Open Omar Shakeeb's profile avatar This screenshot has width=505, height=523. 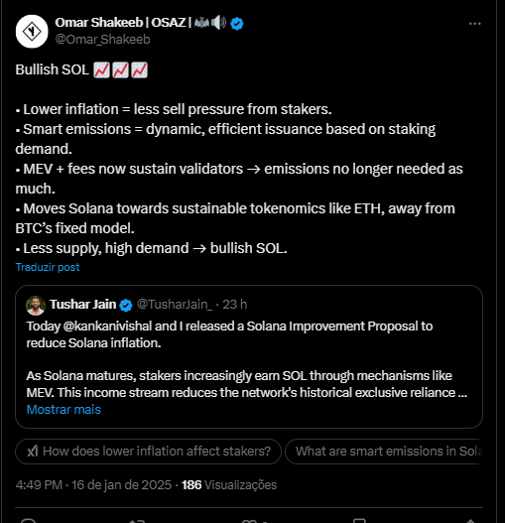click(x=32, y=32)
